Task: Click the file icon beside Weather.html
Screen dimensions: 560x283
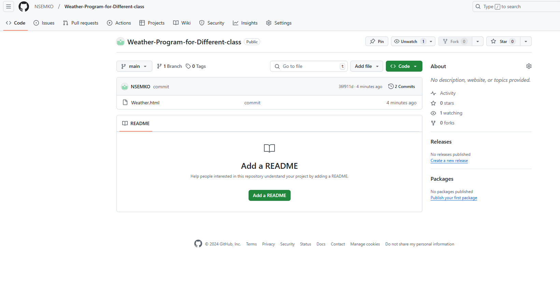Action: [125, 102]
